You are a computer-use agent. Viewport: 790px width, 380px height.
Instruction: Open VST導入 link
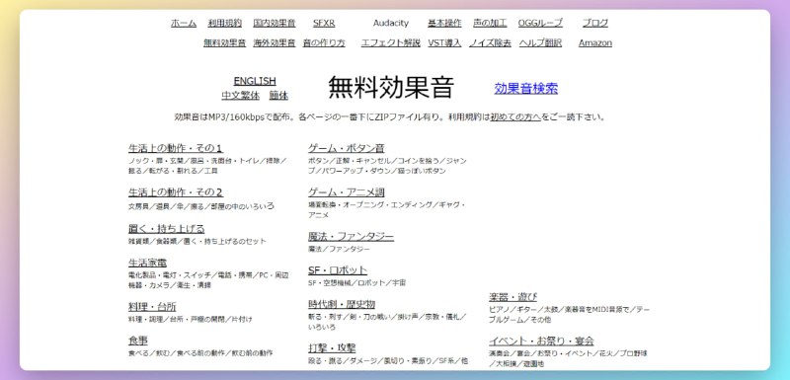[444, 43]
